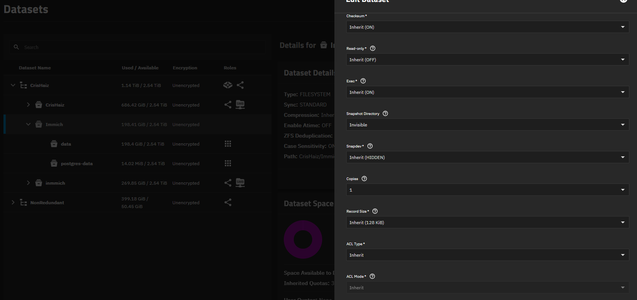Expand the inmmich dataset node
The height and width of the screenshot is (300, 637).
[28, 183]
